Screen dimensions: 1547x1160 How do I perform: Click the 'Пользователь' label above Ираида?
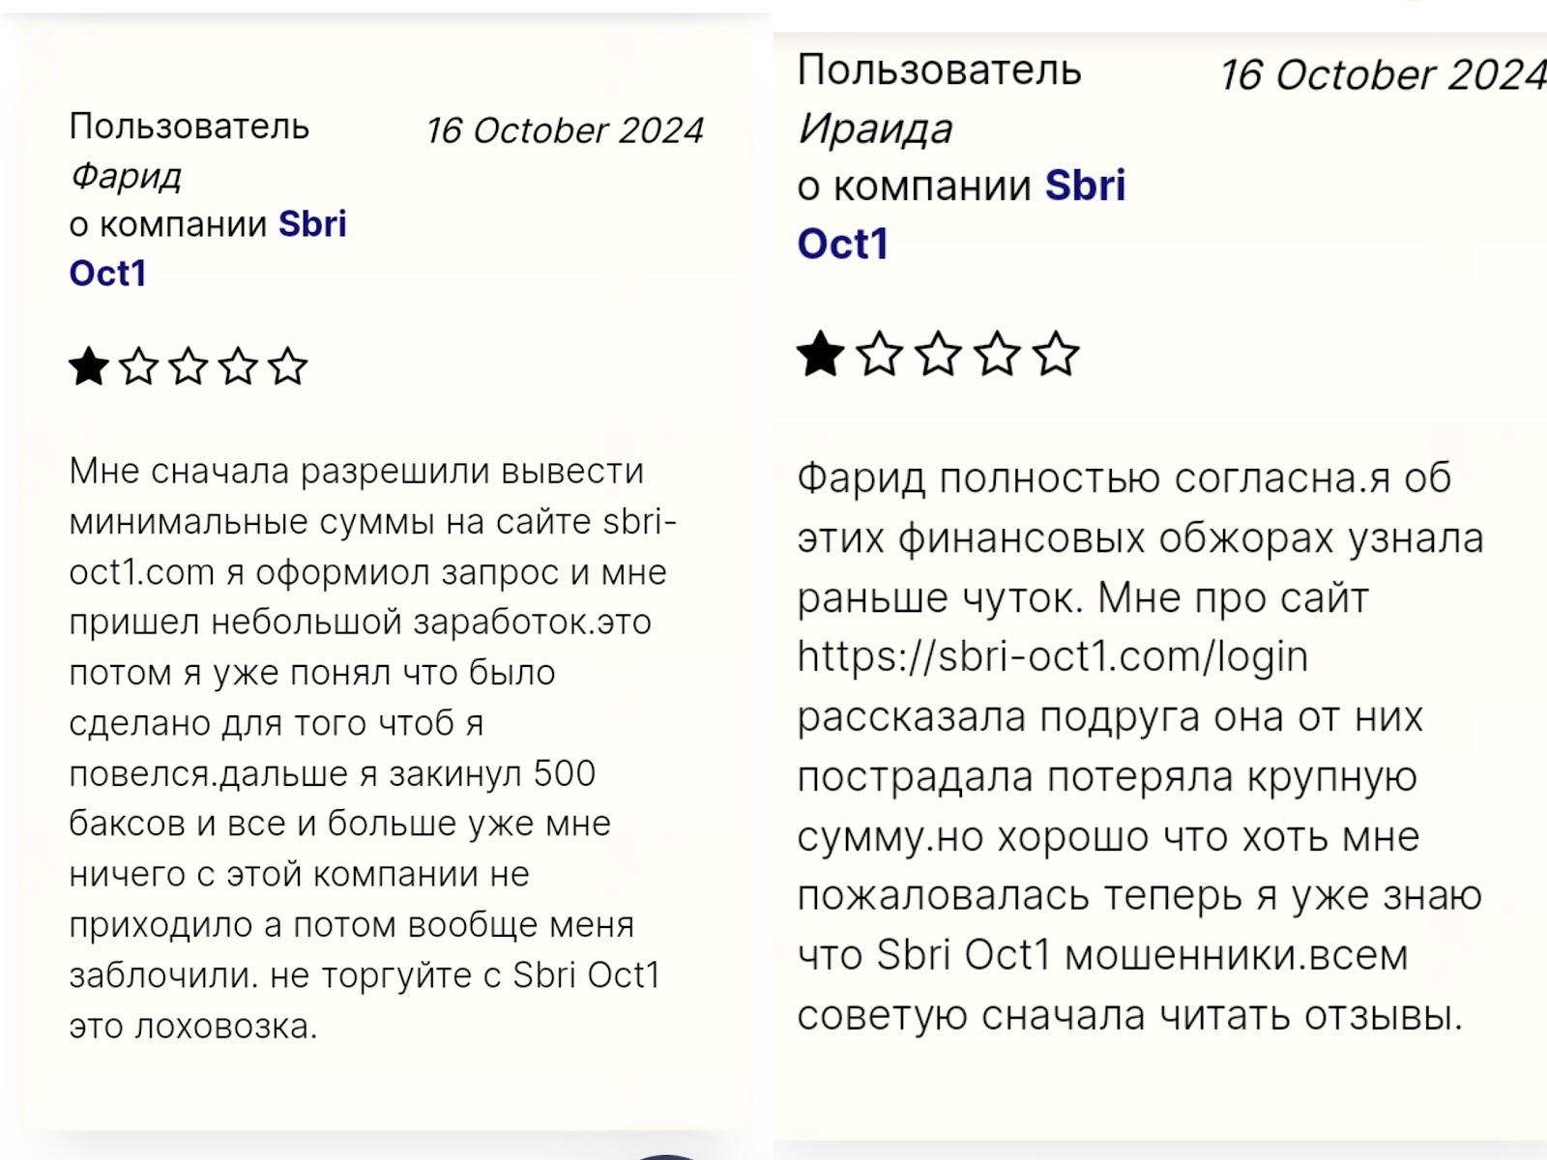(939, 71)
